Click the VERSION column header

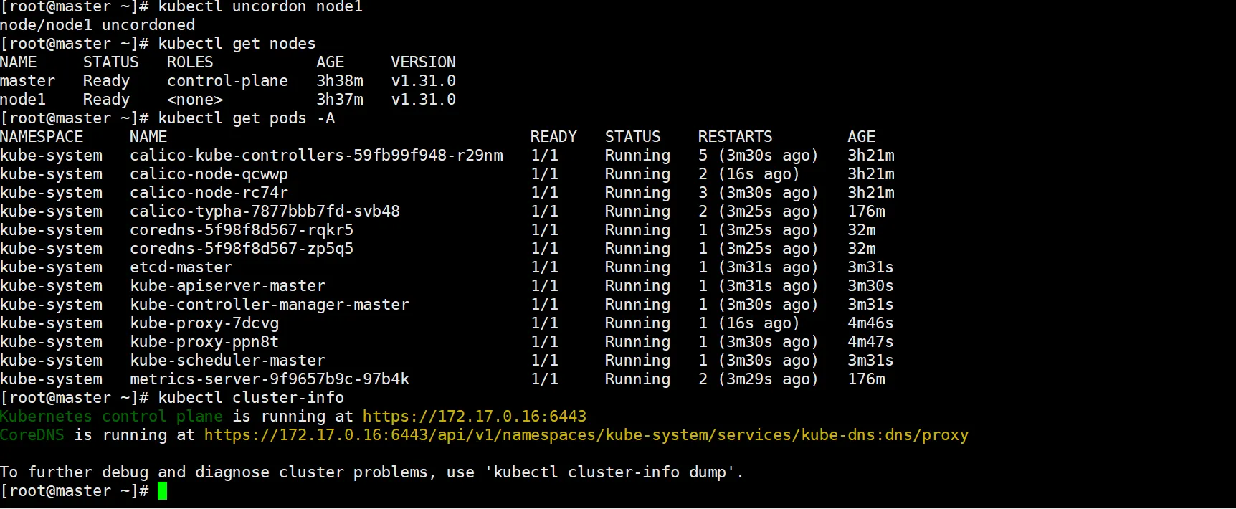423,62
